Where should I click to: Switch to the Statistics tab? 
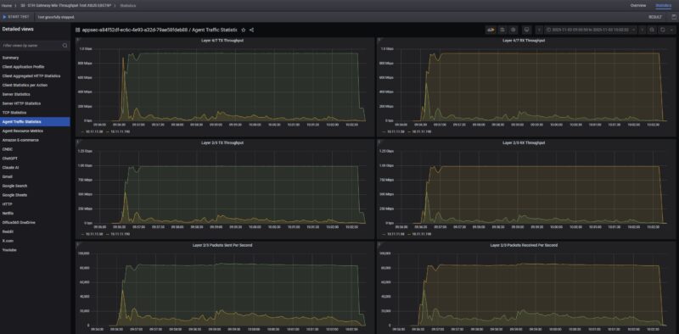click(x=663, y=6)
